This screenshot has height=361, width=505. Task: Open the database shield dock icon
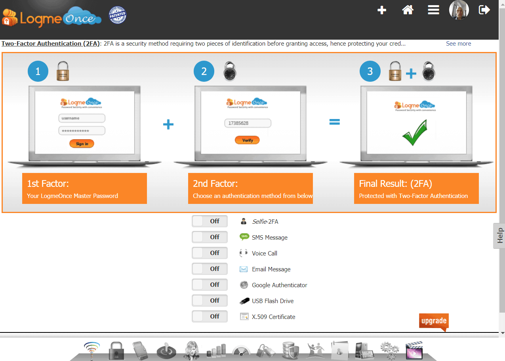(290, 351)
